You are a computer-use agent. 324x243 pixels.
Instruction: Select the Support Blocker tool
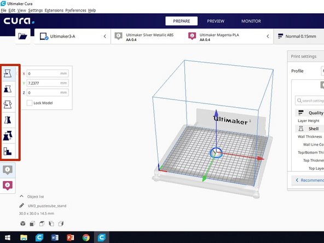click(x=8, y=151)
